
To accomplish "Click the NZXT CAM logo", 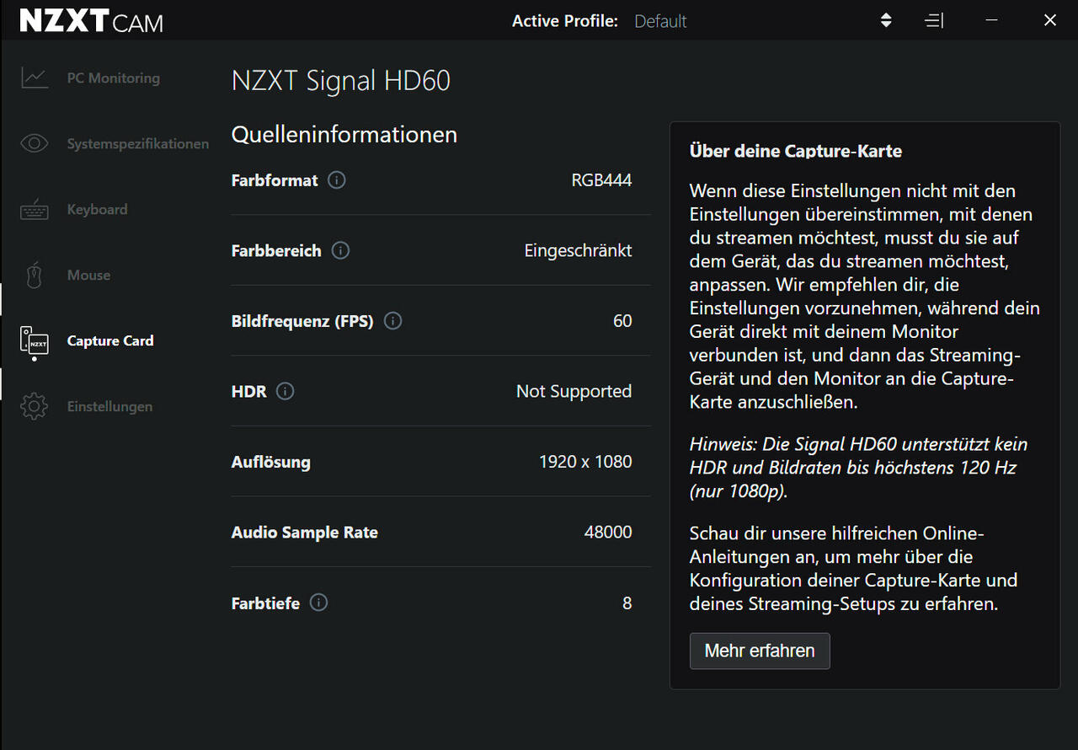I will [x=92, y=21].
